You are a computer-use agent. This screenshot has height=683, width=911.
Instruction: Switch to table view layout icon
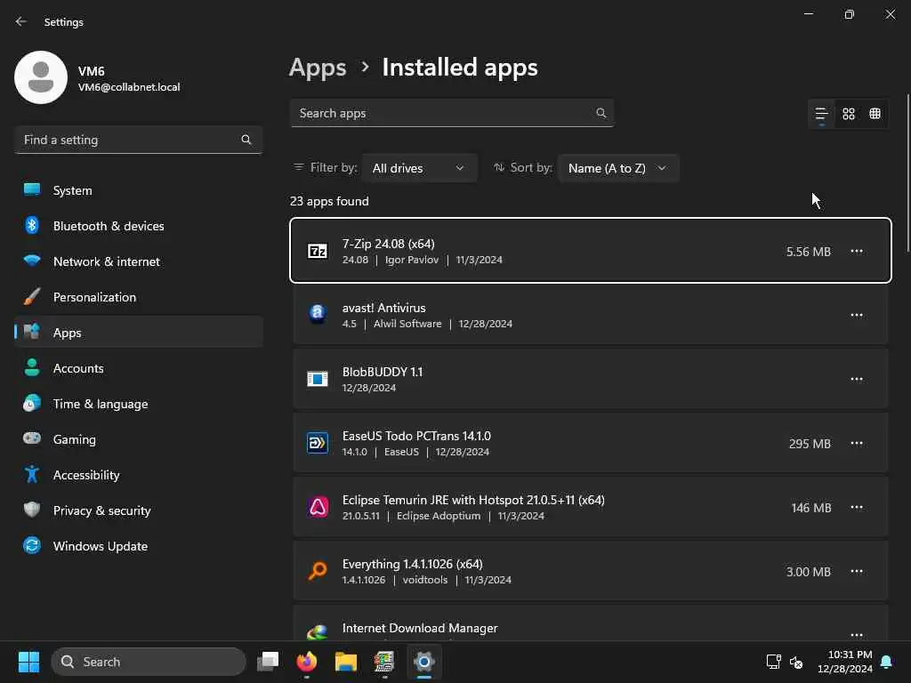875,114
